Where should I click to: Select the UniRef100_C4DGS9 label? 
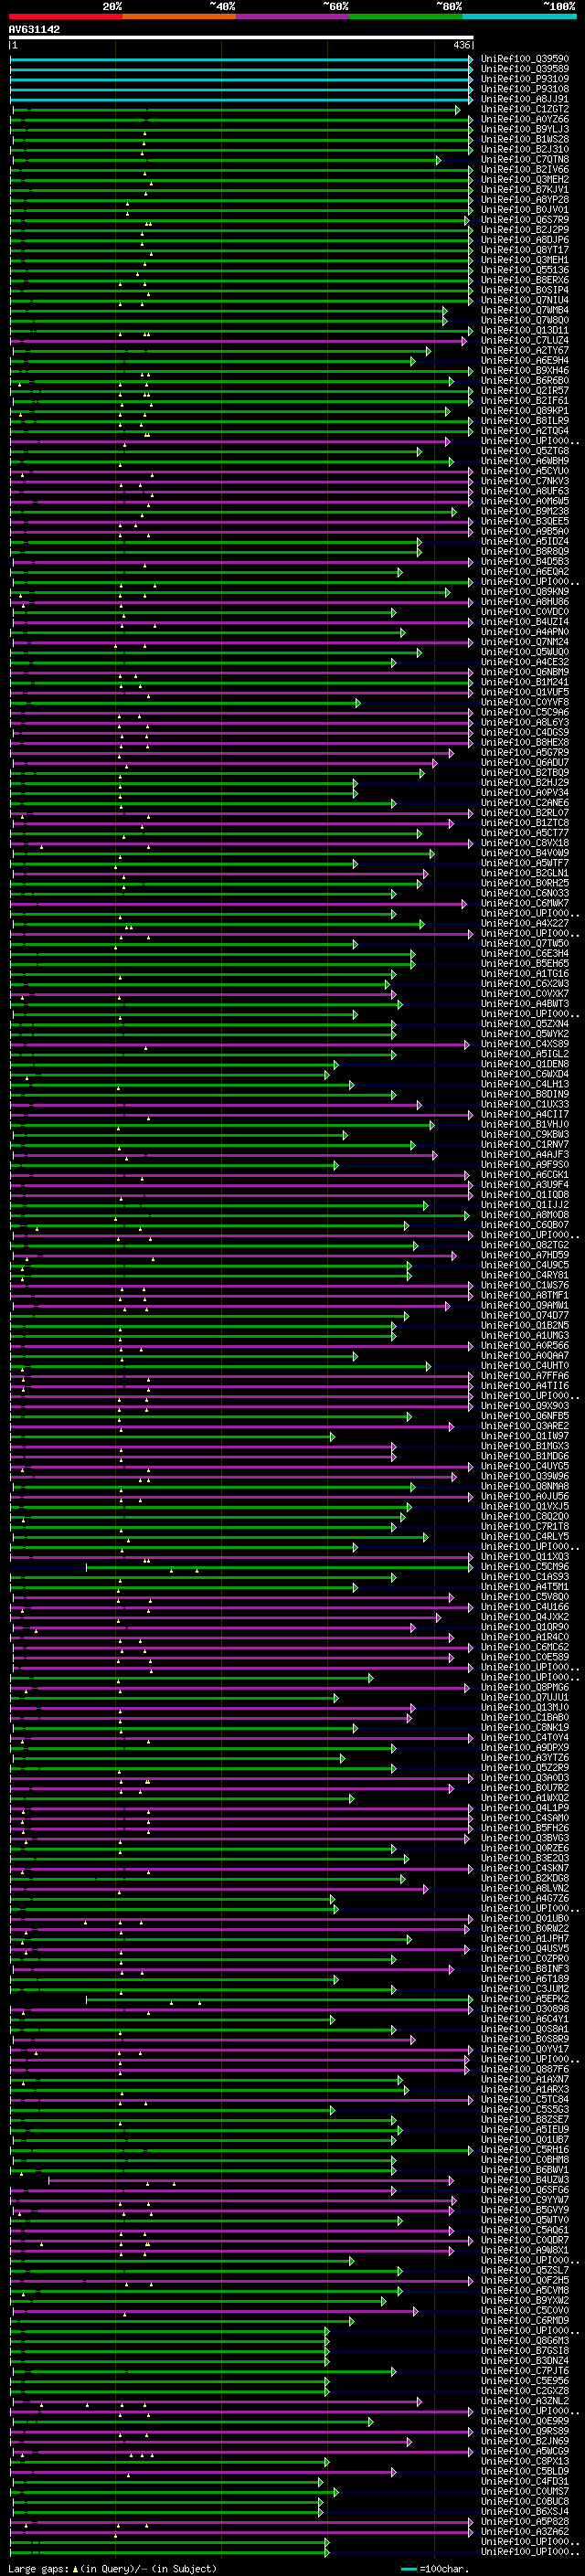point(525,732)
